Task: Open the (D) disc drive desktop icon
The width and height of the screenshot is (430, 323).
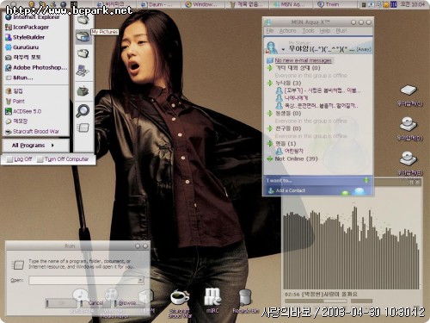Action: coord(408,129)
